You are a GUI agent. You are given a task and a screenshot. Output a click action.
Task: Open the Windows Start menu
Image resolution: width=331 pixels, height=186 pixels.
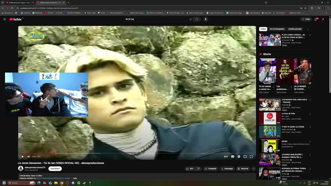click(x=4, y=183)
